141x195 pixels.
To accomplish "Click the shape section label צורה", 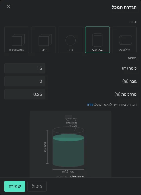I will (133, 22).
